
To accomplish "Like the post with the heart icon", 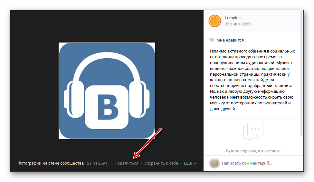I will (212, 40).
